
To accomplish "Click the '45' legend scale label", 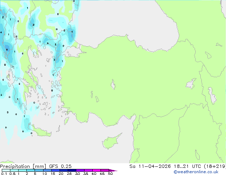I will point(102,174).
